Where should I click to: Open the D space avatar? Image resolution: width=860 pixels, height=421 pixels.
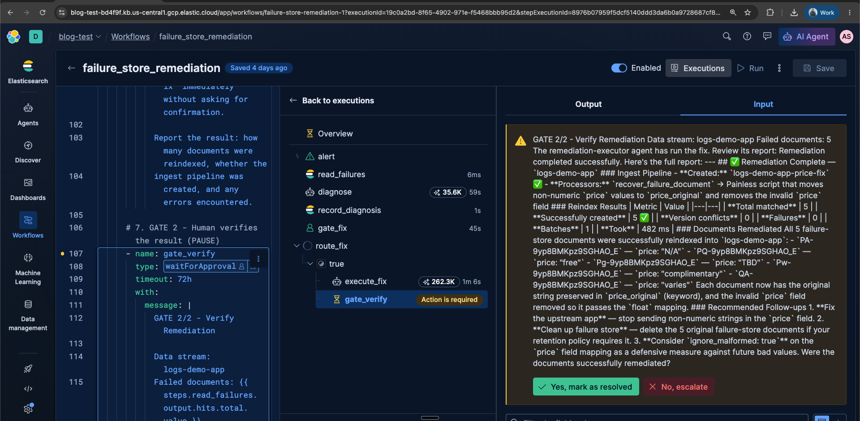tap(36, 37)
